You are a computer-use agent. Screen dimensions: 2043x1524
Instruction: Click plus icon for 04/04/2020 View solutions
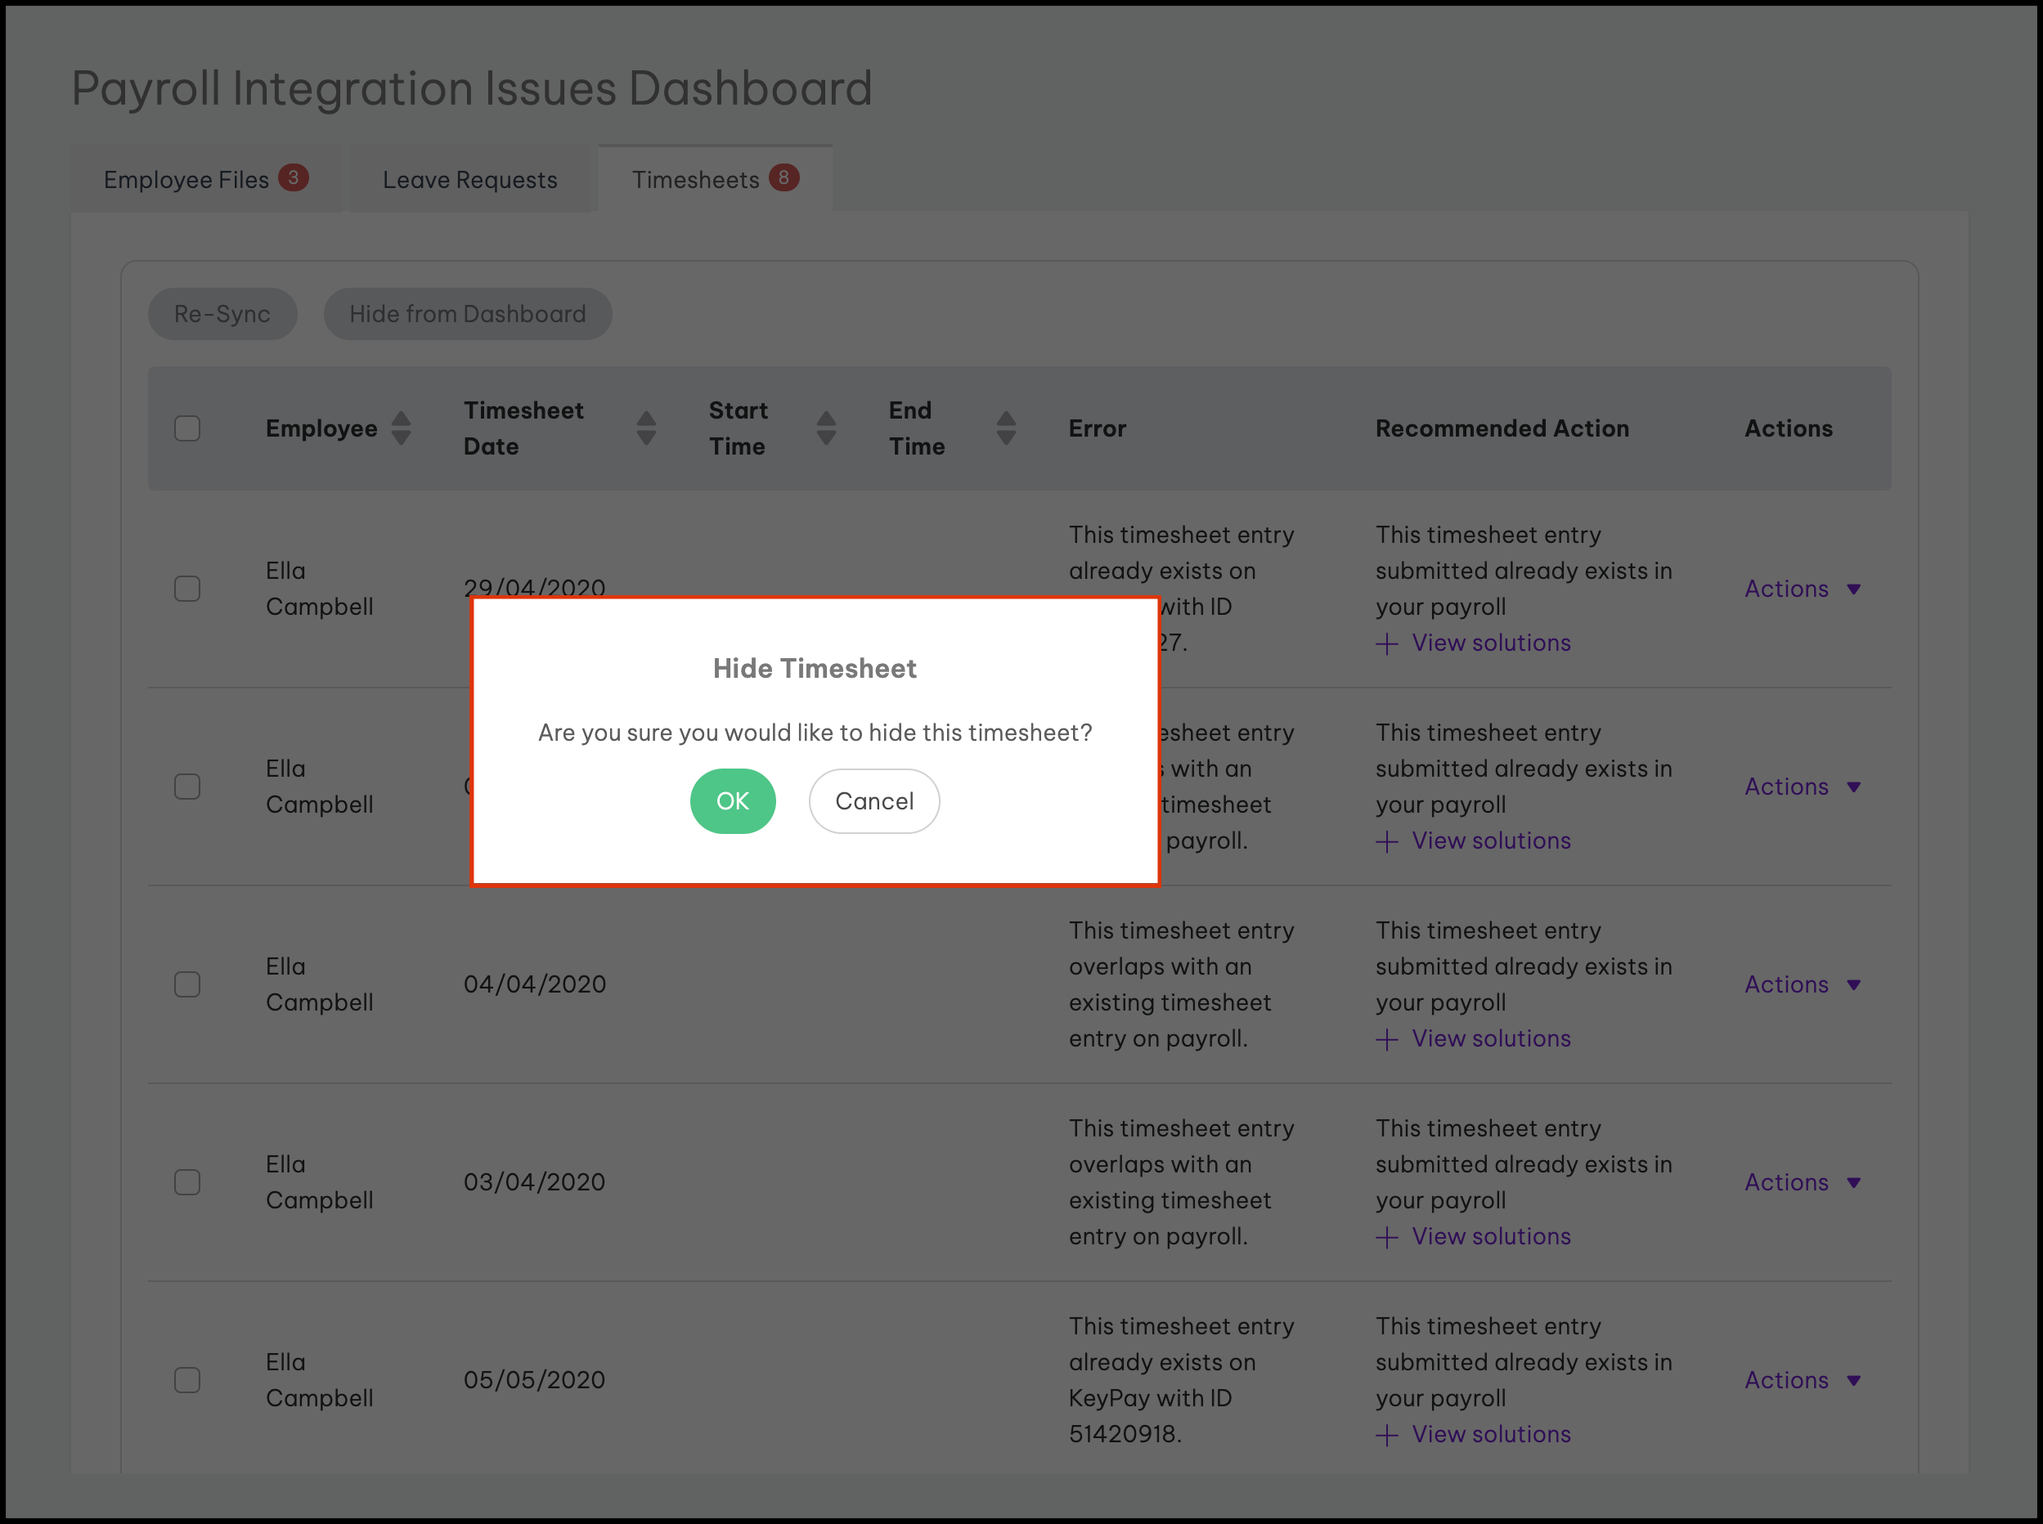[x=1387, y=1040]
